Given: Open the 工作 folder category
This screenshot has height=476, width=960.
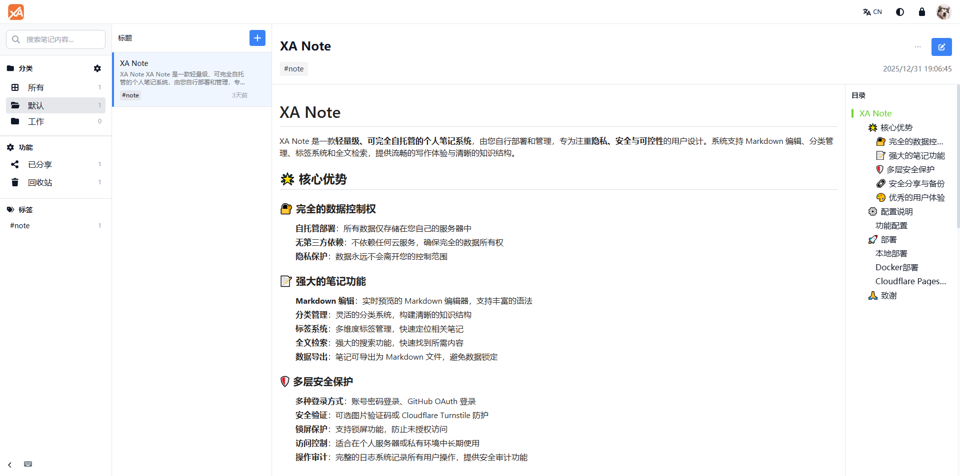Looking at the screenshot, I should click(36, 121).
